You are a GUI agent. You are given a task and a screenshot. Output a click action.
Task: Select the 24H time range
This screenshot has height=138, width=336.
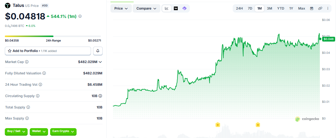[x=239, y=8]
